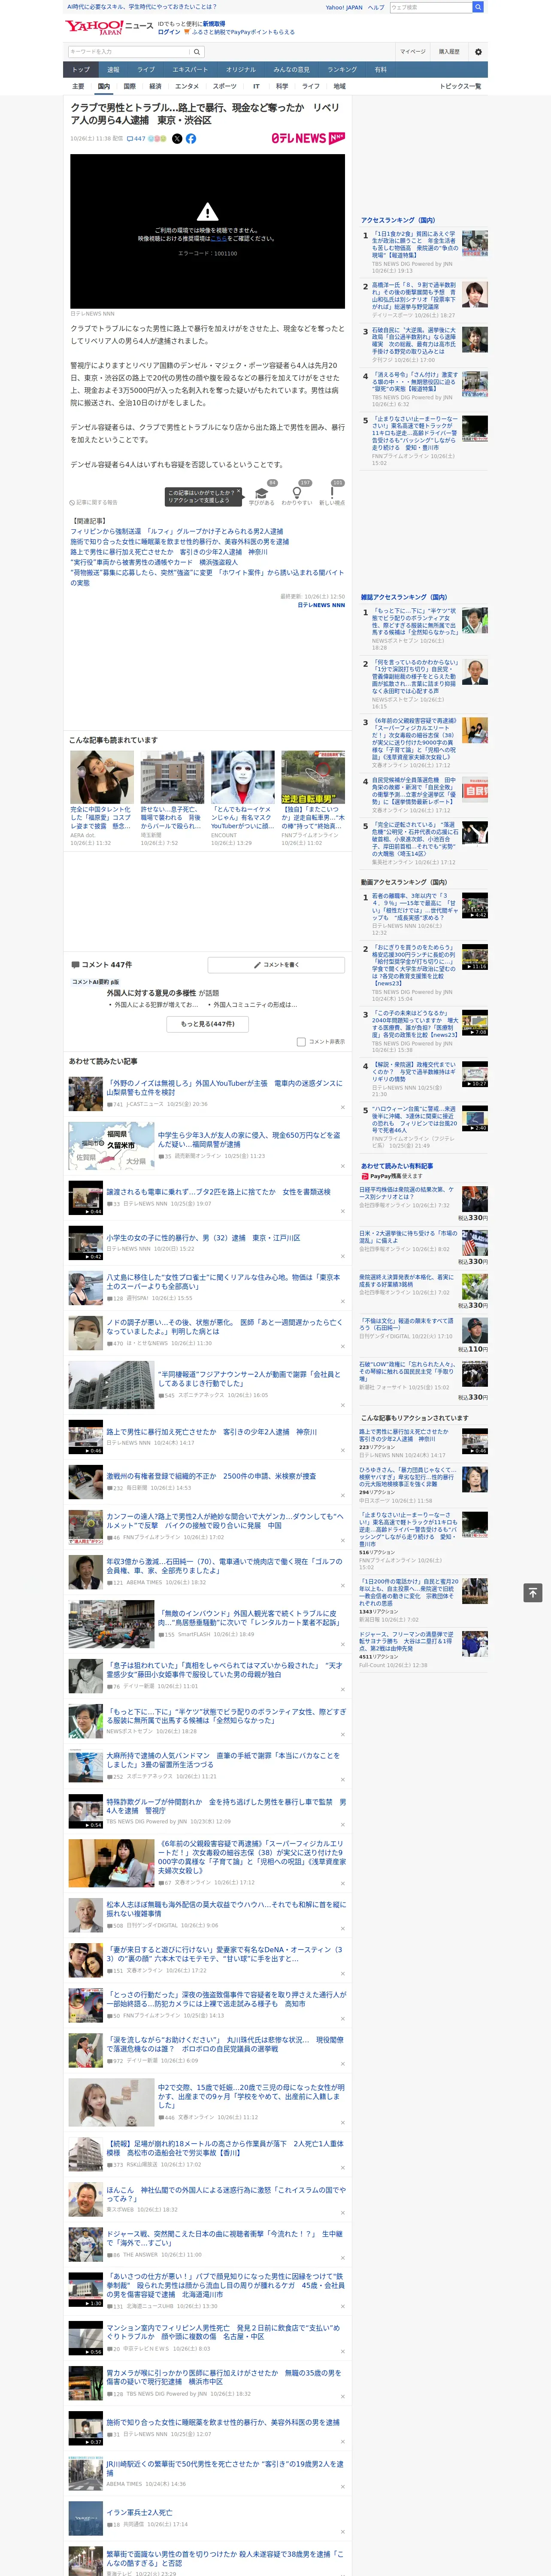
Task: Click the scroll-to-top arrow button
Action: pyautogui.click(x=533, y=1593)
